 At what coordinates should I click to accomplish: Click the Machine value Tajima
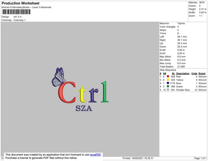pyautogui.click(x=181, y=23)
